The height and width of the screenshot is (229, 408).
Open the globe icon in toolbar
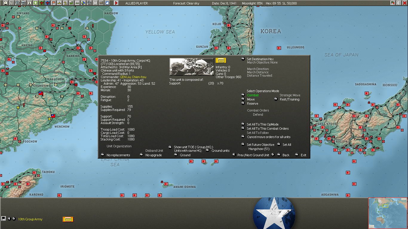coord(83,3)
